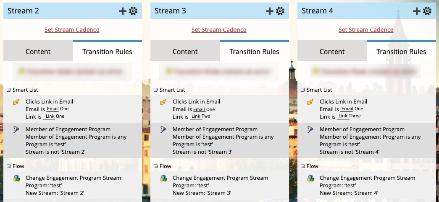The height and width of the screenshot is (202, 439).
Task: Open the gear settings for Stream 3
Action: click(280, 11)
